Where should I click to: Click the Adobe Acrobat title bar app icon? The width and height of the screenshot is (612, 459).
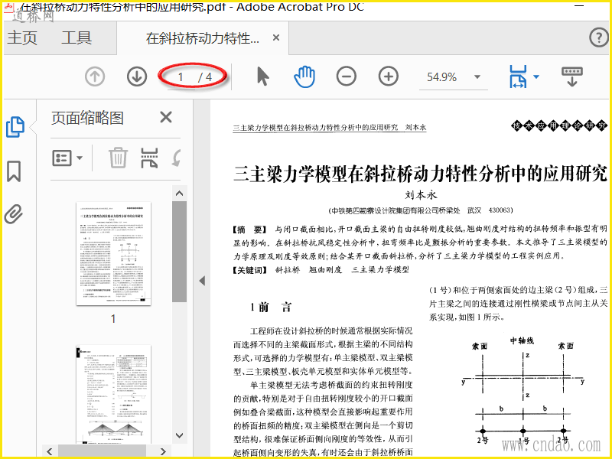(x=8, y=8)
